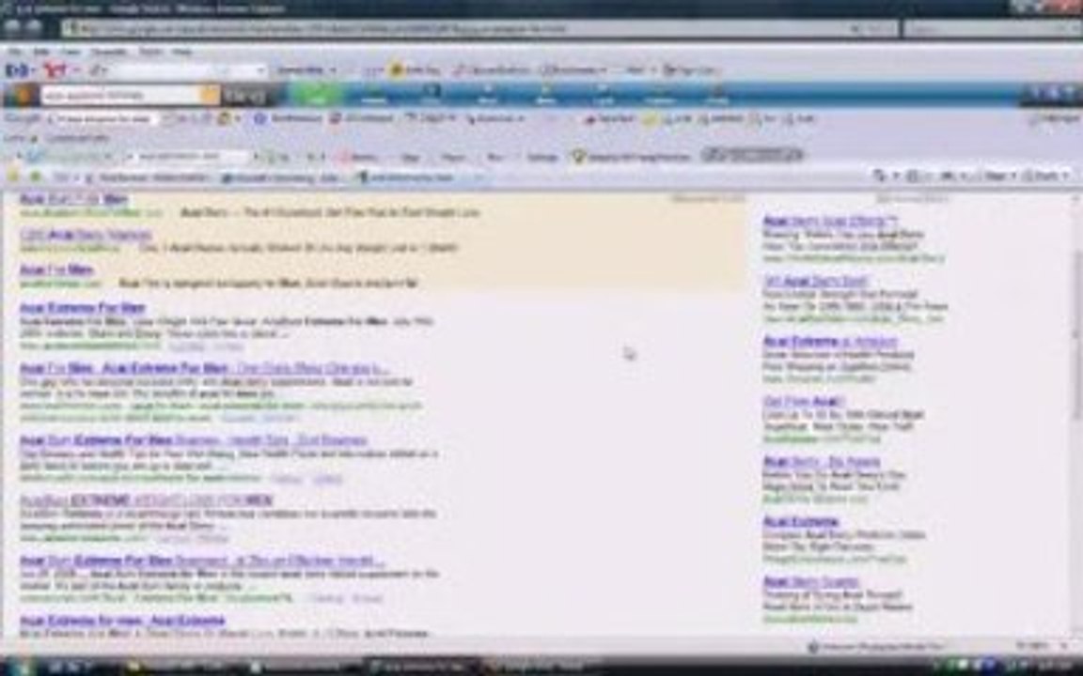Click the orange logo on the dark toolbar
This screenshot has height=676, width=1083.
pos(23,95)
